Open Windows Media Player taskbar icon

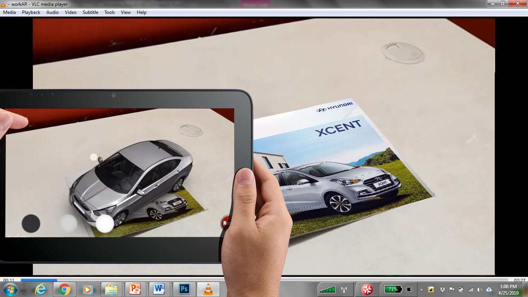coord(88,289)
